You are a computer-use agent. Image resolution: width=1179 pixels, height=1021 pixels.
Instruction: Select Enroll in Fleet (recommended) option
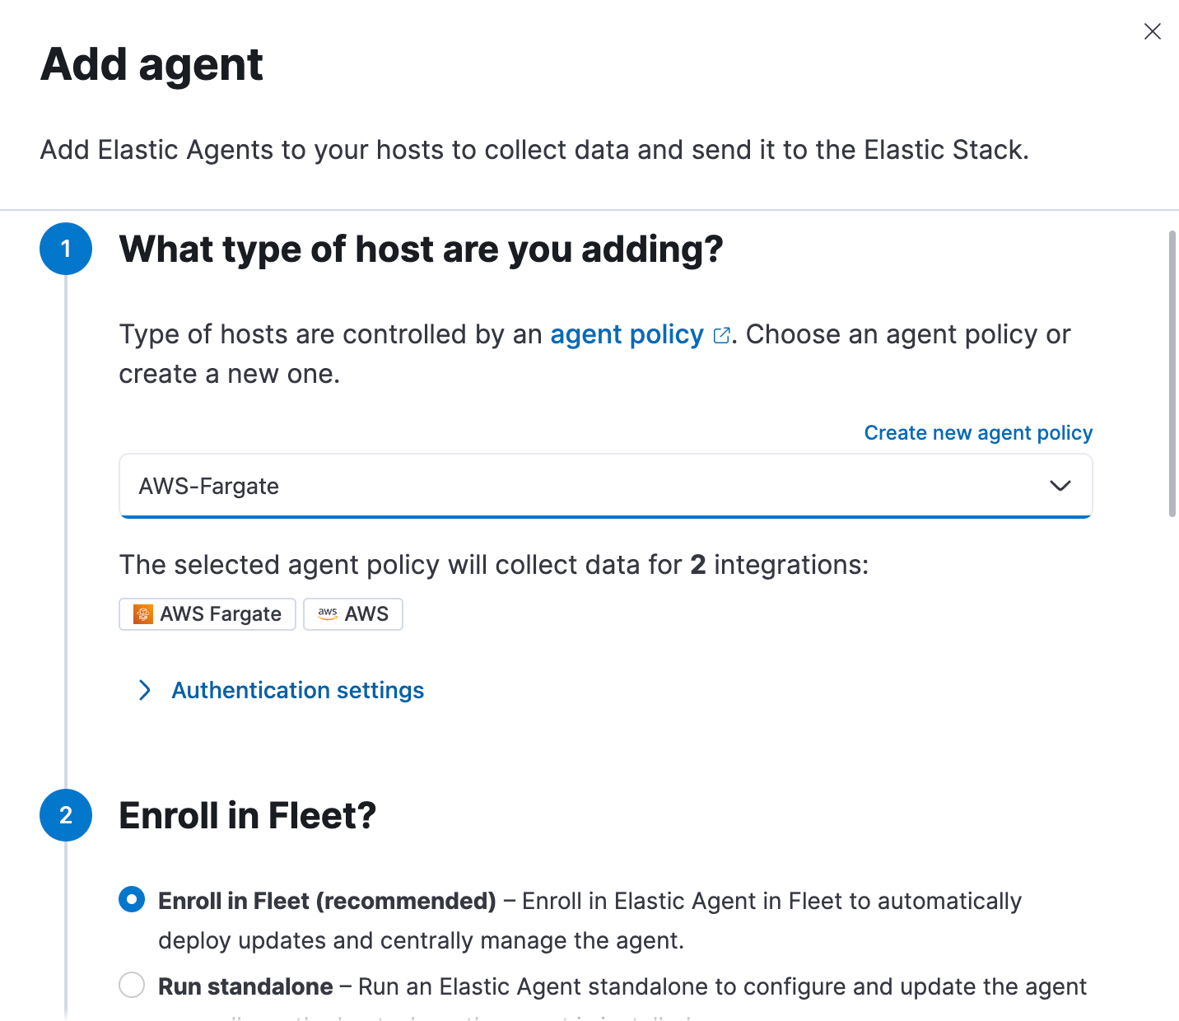[132, 900]
